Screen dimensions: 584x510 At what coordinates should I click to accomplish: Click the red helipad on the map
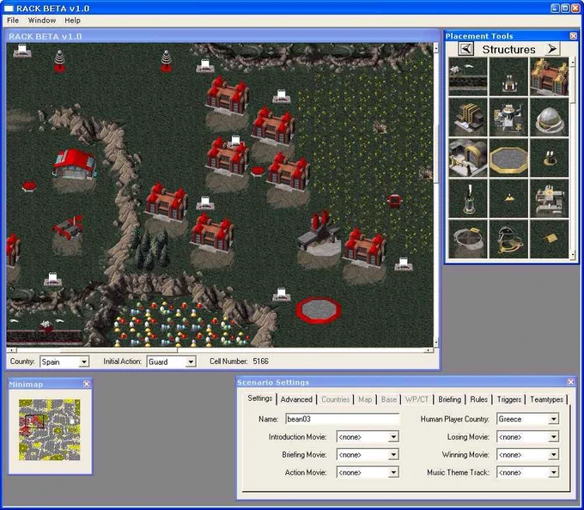coord(319,310)
